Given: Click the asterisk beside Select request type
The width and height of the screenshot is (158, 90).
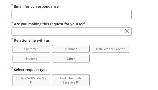Looking at the screenshot, I should pos(12,68).
